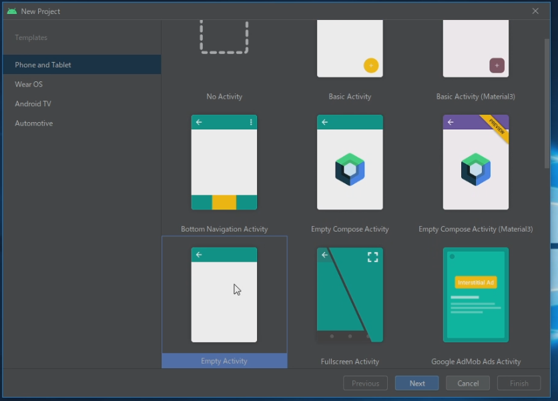Choose the Google AdMob Ads Activity template
Viewport: 558px width, 401px height.
475,295
